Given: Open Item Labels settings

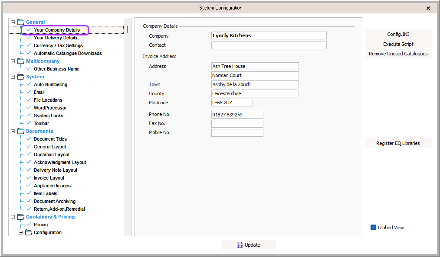Looking at the screenshot, I should pos(46,193).
